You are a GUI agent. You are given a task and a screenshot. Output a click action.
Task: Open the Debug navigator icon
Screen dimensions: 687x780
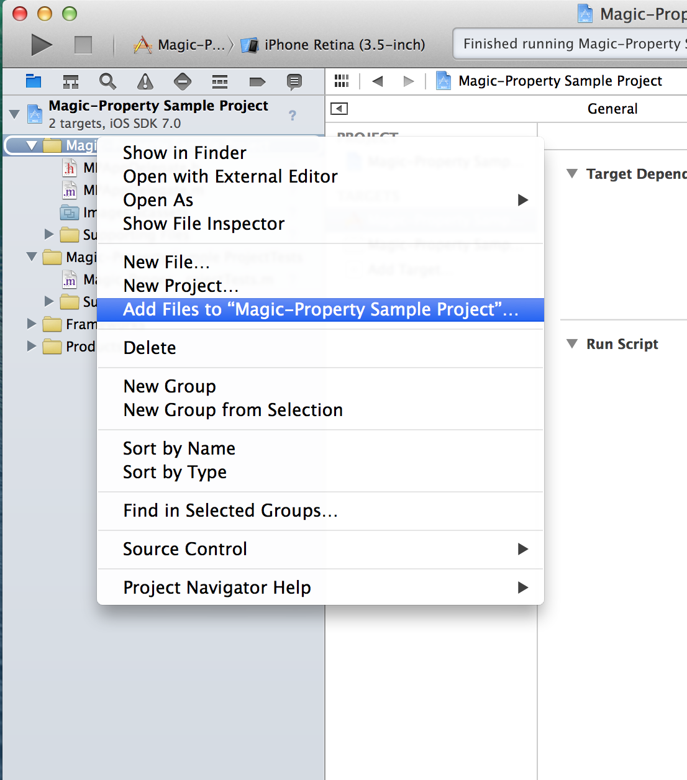point(220,81)
